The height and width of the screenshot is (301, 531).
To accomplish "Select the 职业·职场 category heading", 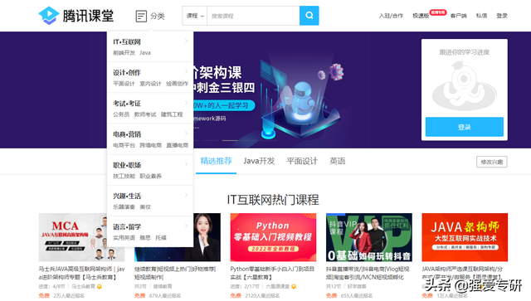I will pos(127,165).
